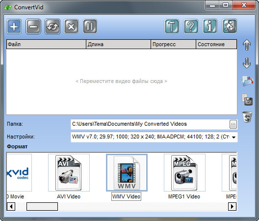This screenshot has height=221, width=259.
Task: Click the plus Add files button
Action: click(14, 27)
